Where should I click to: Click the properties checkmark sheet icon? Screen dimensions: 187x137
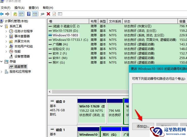(54, 14)
